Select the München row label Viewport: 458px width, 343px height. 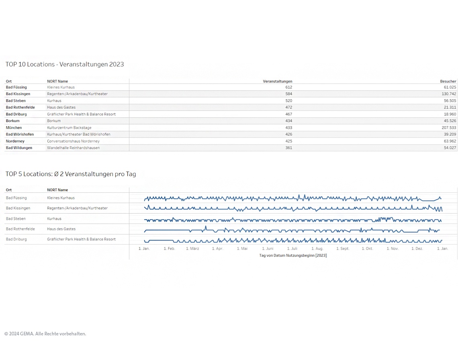point(14,128)
